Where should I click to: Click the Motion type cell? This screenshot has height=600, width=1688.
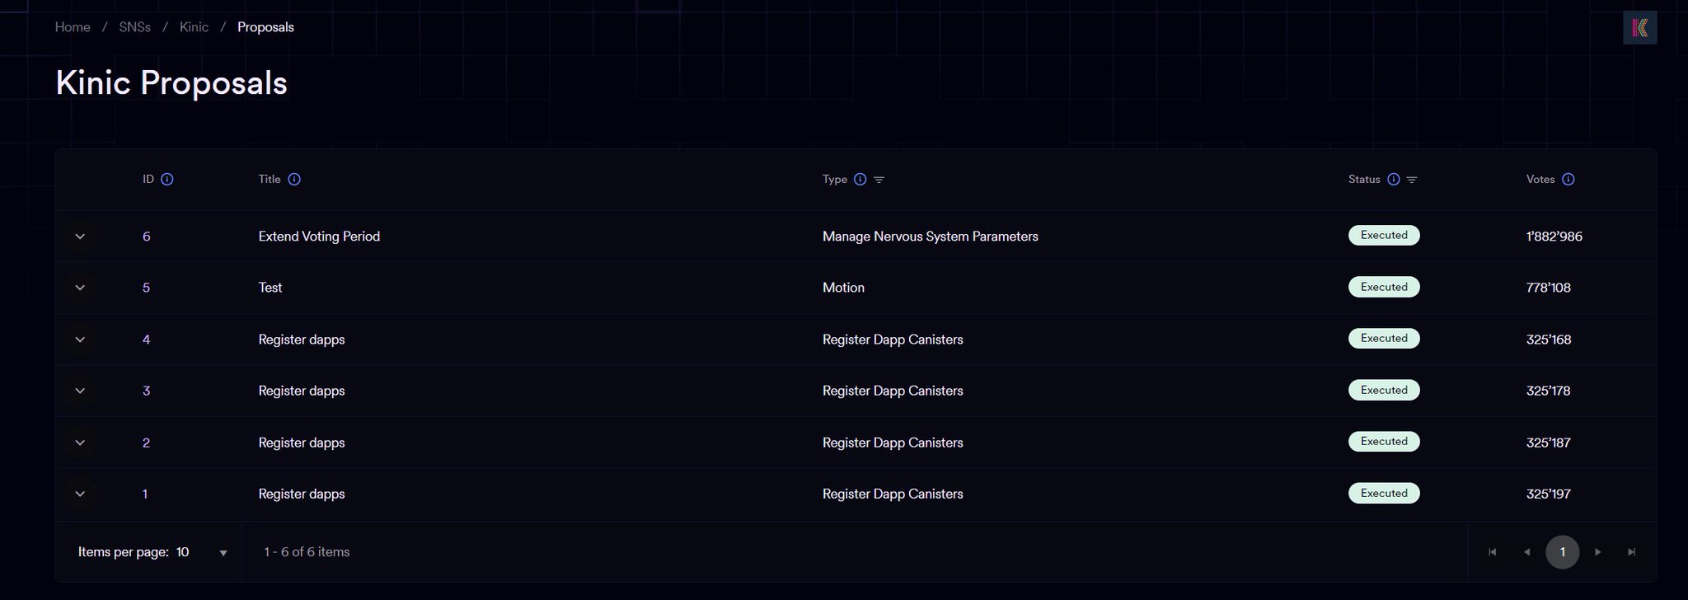pyautogui.click(x=843, y=288)
